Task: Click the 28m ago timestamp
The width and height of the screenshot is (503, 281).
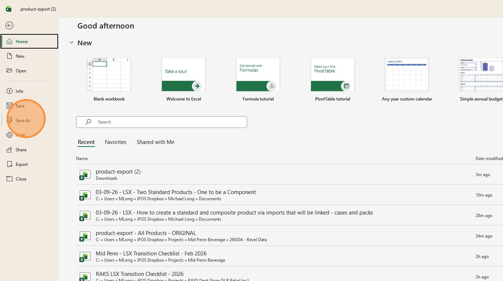Action: pos(484,216)
